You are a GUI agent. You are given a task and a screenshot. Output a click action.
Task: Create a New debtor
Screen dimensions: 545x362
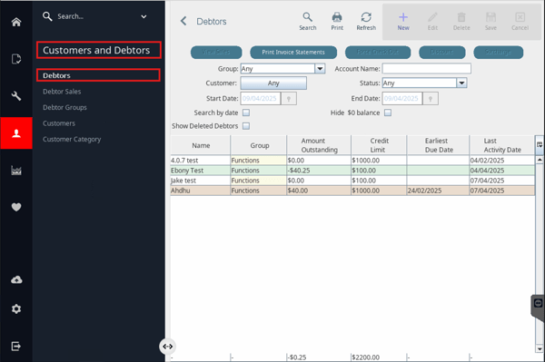pos(403,22)
